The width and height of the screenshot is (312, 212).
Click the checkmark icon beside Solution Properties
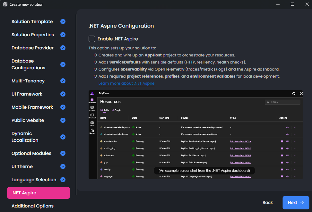pos(63,35)
